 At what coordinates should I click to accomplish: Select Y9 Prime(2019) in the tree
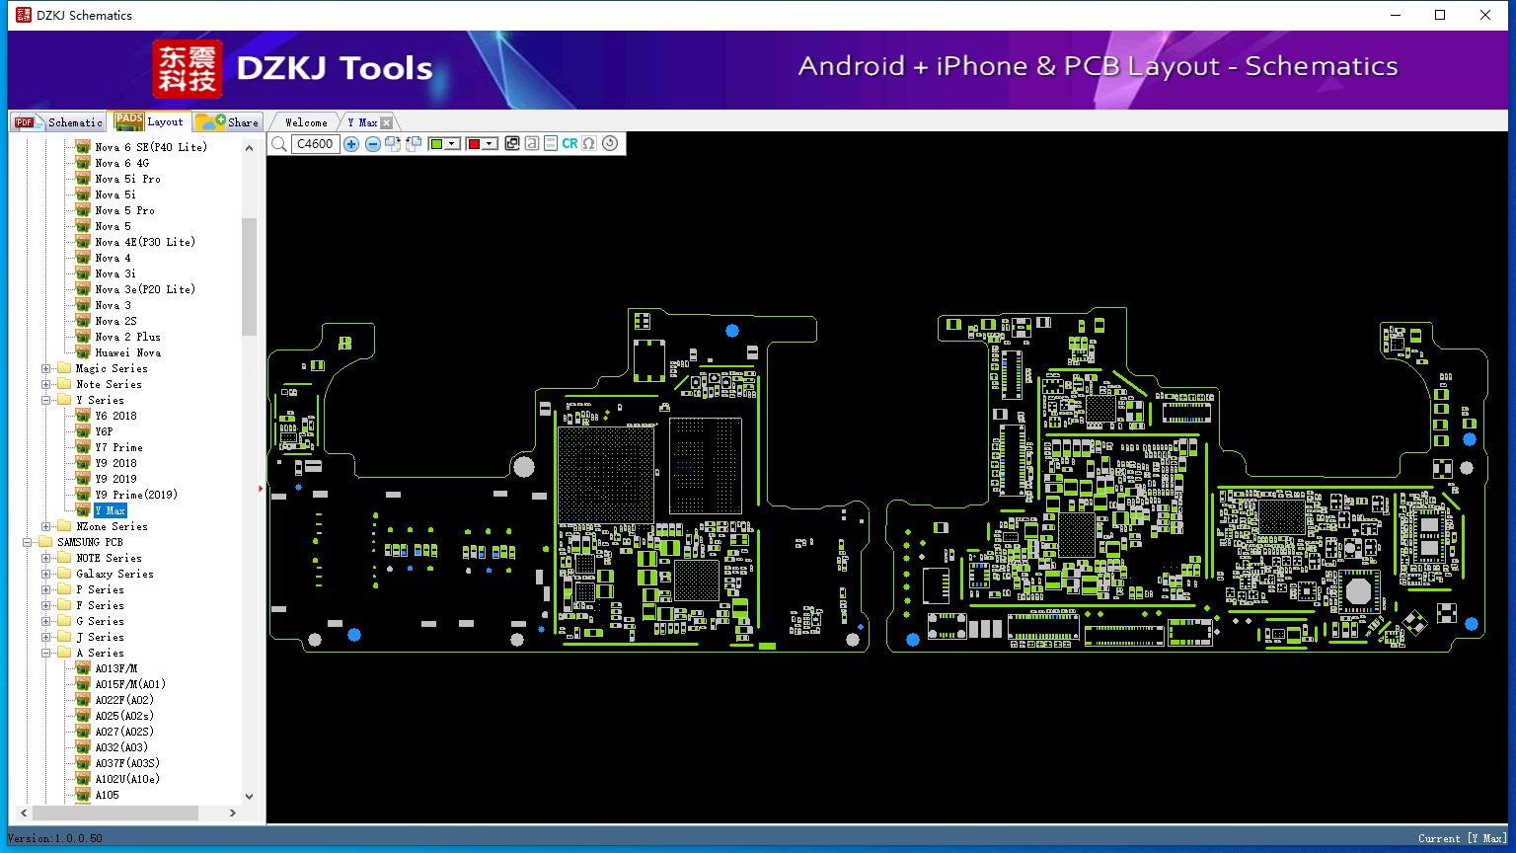point(136,495)
